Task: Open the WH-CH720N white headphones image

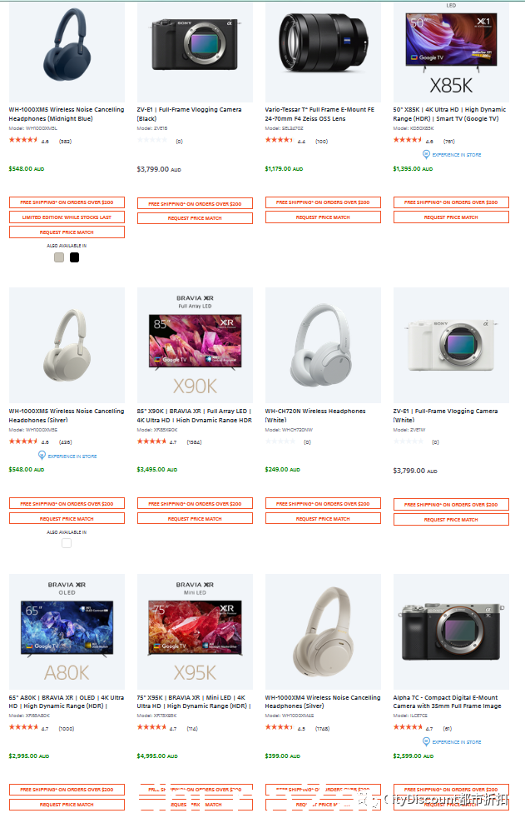Action: [323, 345]
